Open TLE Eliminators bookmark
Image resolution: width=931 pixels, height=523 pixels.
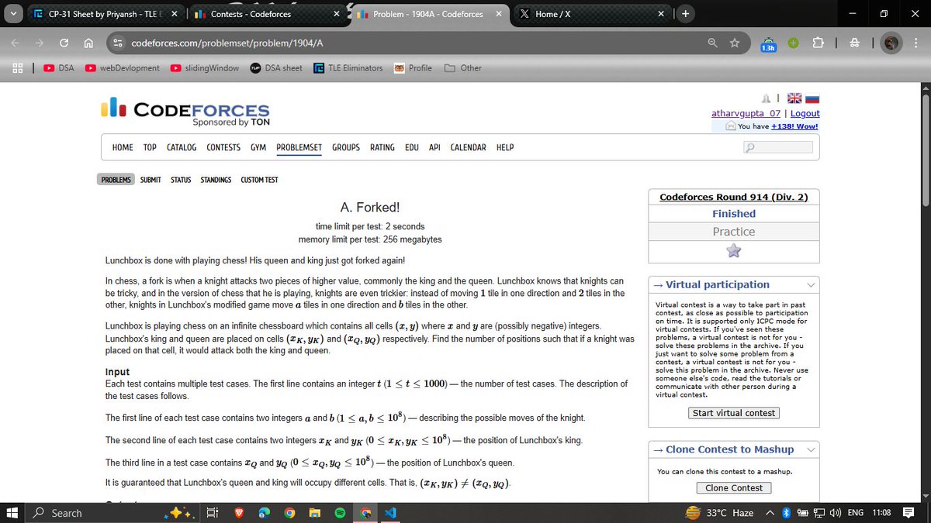point(348,68)
